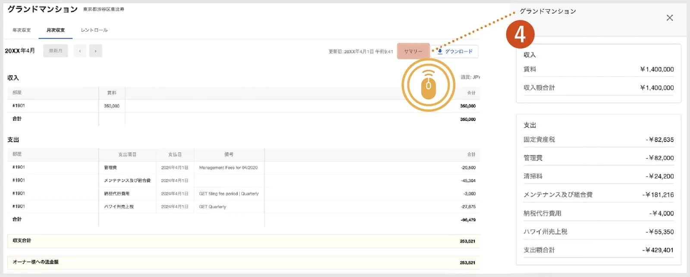
Task: Open the レントロール tab
Action: [x=94, y=30]
